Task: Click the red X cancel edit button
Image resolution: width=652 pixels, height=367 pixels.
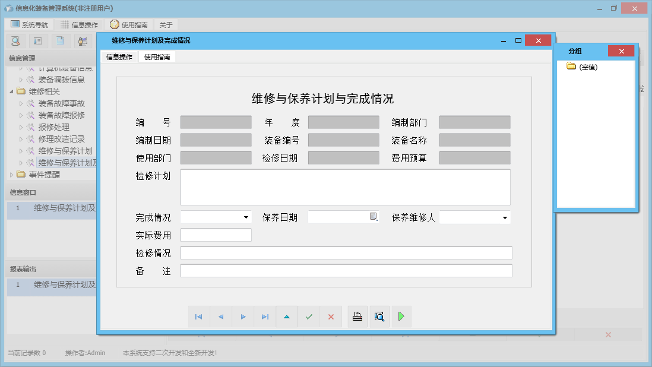Action: 331,317
